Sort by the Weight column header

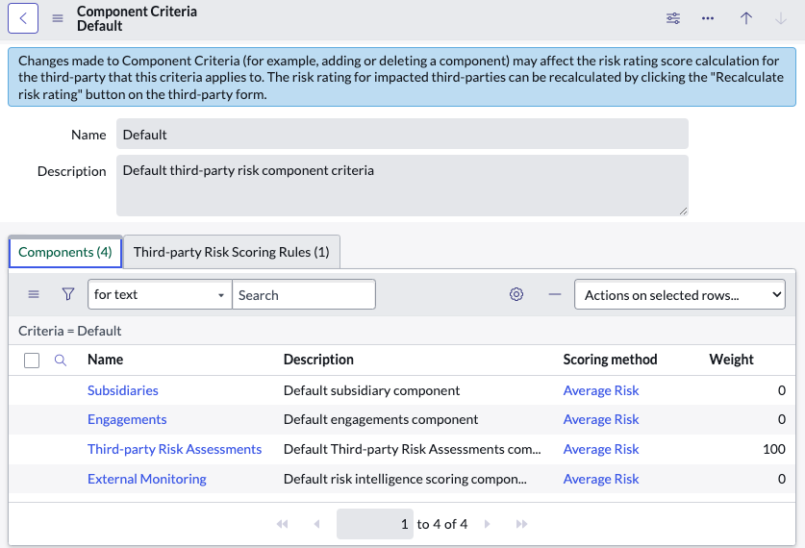point(731,360)
